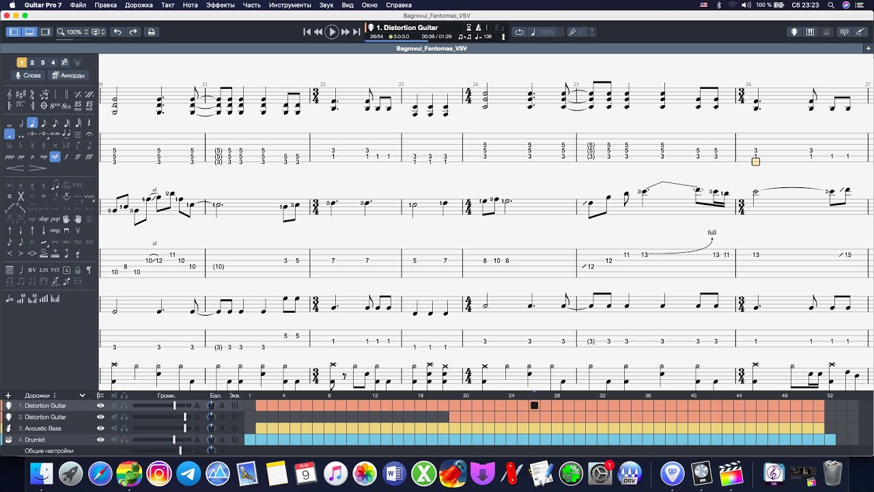Undo the last action
874x492 pixels.
(x=117, y=31)
